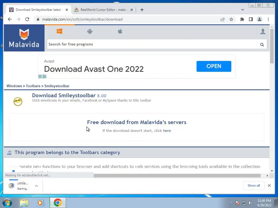Click the AdChoices triangle icon
278x208 pixels.
pyautogui.click(x=45, y=76)
